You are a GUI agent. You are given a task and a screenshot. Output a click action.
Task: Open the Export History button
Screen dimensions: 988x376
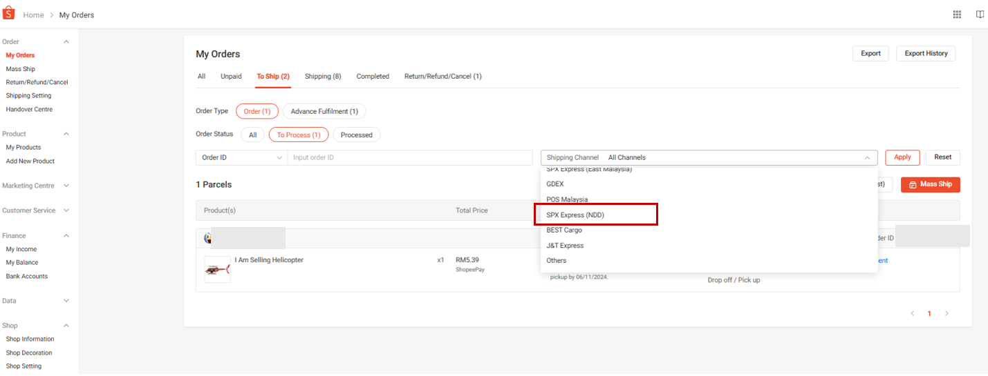point(926,54)
